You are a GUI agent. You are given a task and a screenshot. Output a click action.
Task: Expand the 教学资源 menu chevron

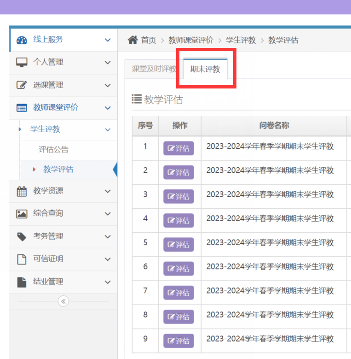(x=108, y=191)
